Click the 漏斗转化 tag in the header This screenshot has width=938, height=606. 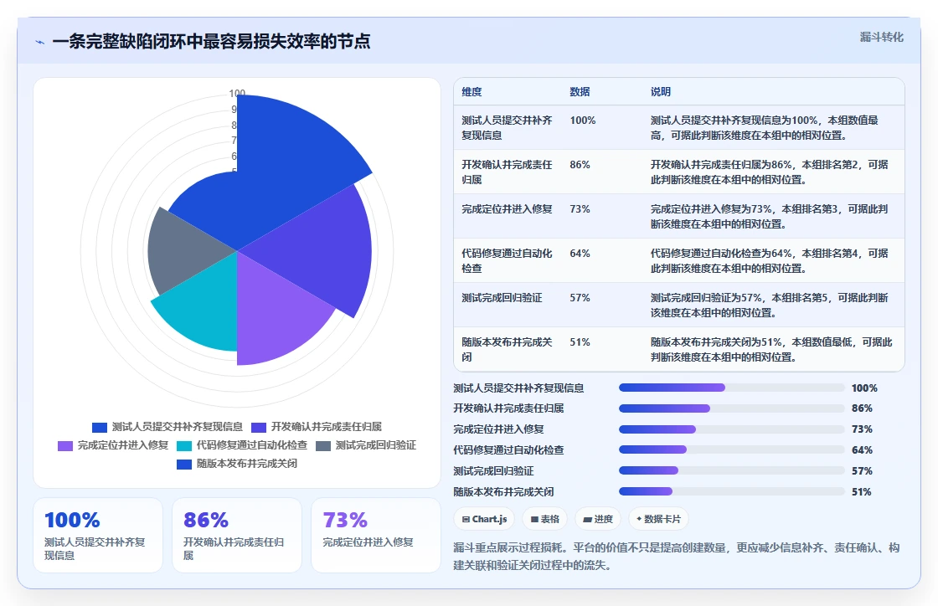[x=881, y=37]
